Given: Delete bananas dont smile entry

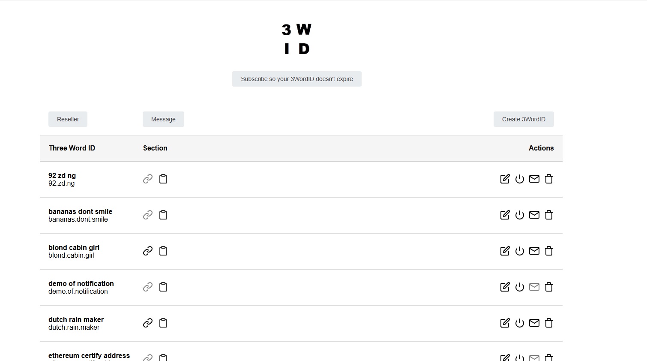Looking at the screenshot, I should point(549,215).
